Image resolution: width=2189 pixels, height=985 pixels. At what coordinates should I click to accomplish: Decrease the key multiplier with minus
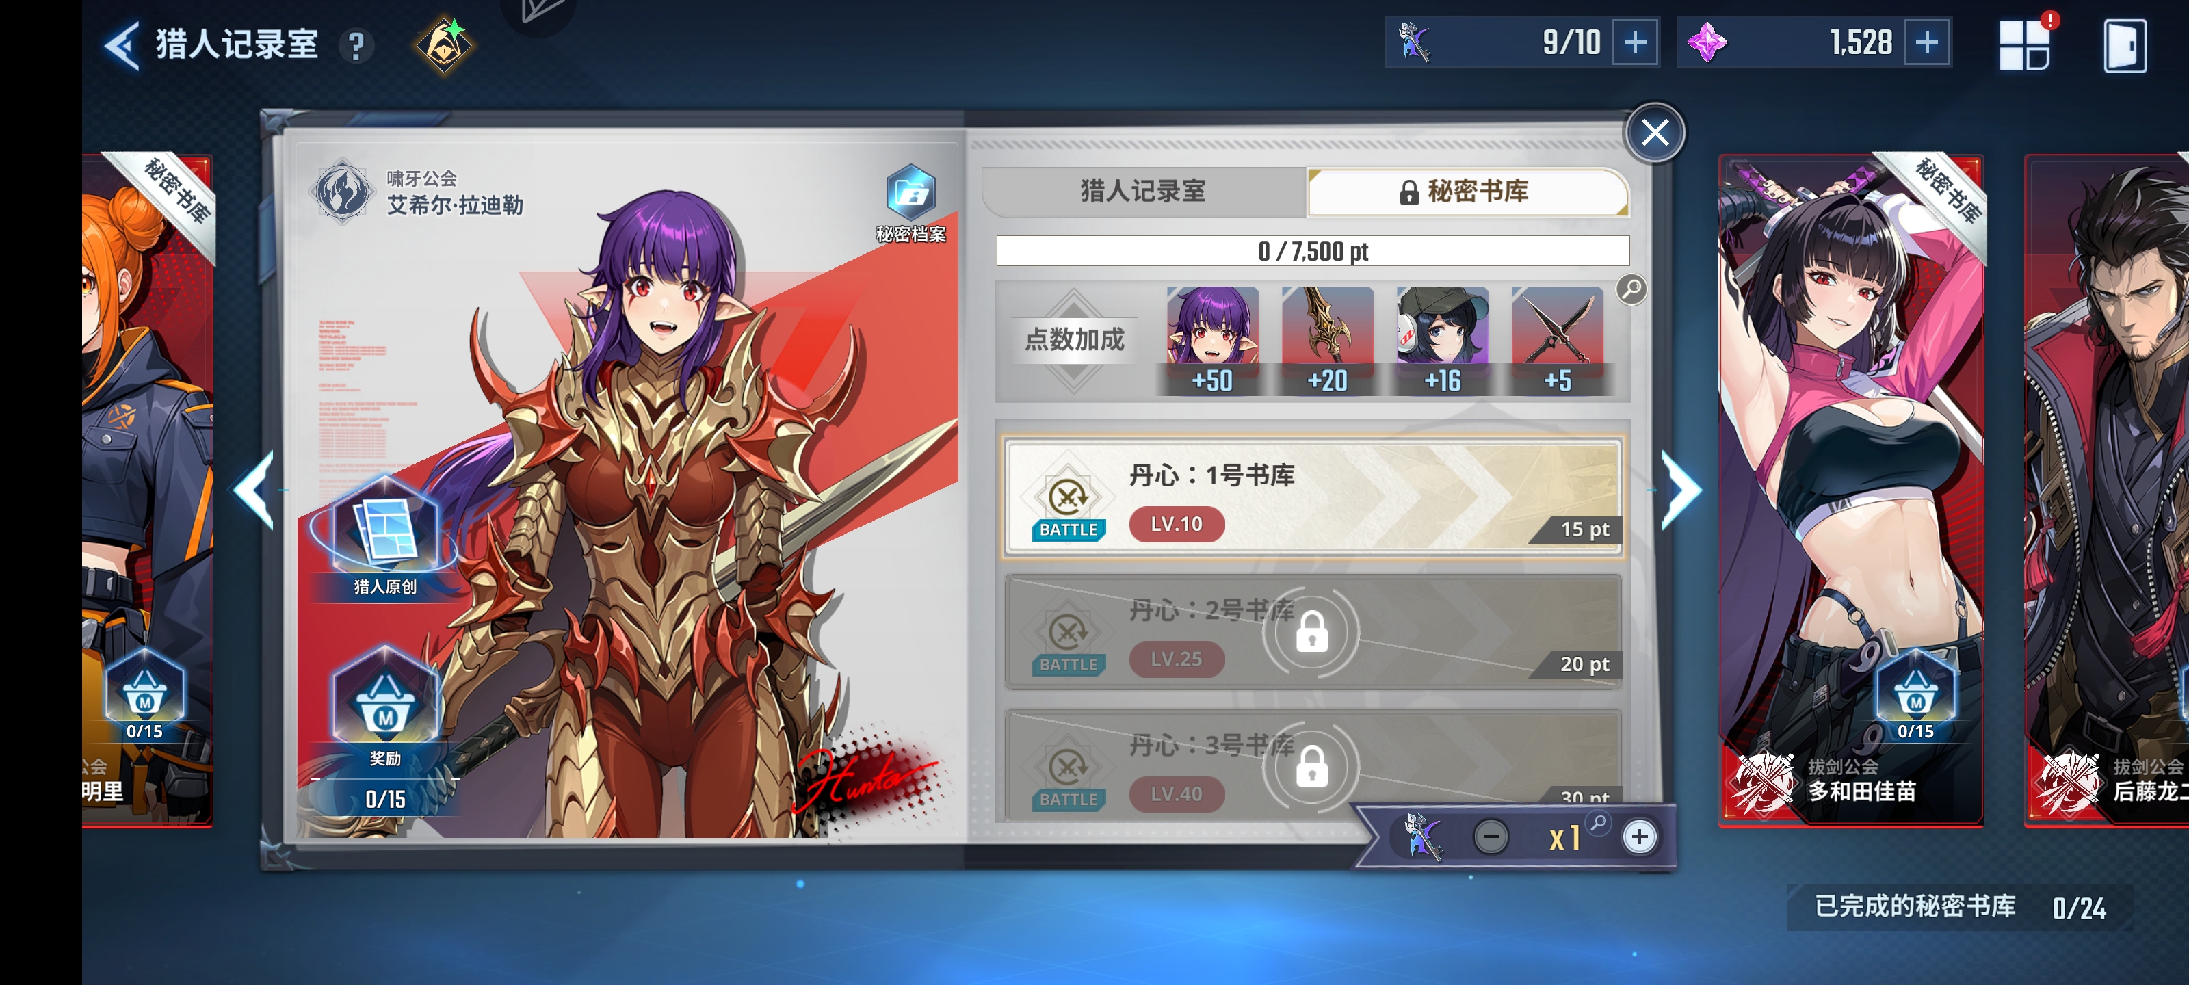pyautogui.click(x=1491, y=837)
